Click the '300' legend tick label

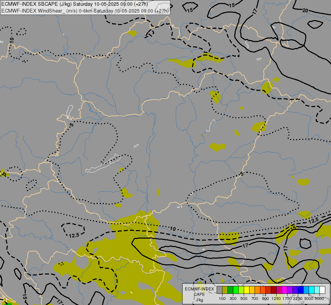[233, 299]
